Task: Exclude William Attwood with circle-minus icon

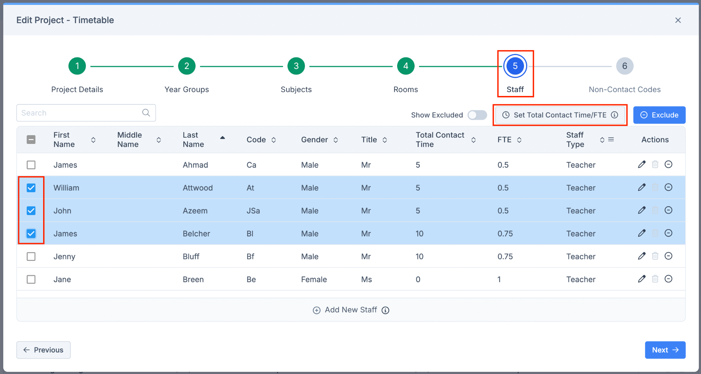Action: coord(668,187)
